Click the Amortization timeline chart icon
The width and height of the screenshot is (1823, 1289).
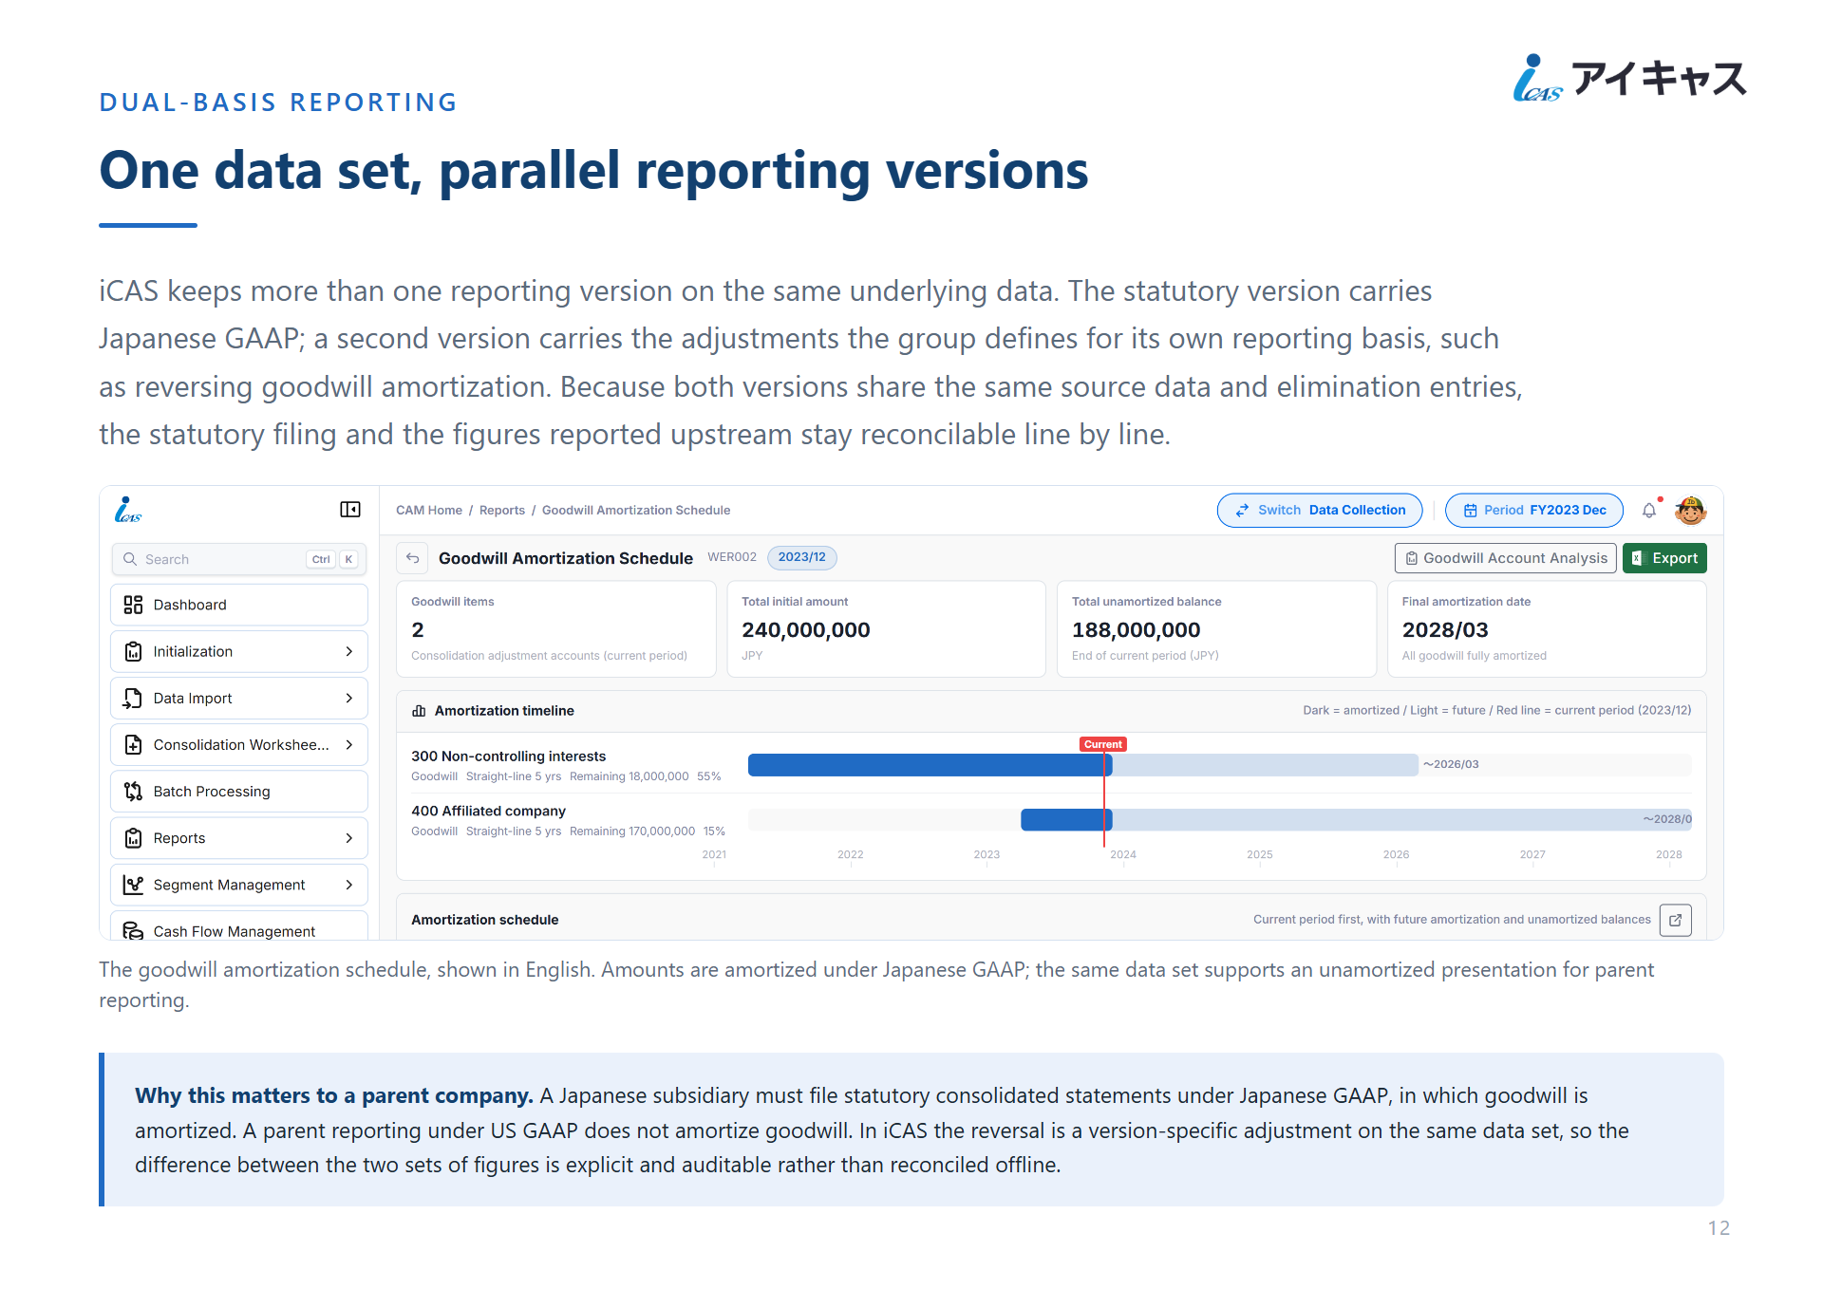click(x=419, y=711)
